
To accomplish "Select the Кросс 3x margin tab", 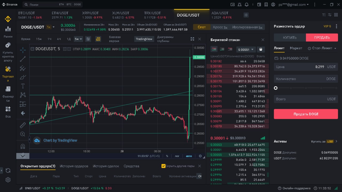I will 220,27.
